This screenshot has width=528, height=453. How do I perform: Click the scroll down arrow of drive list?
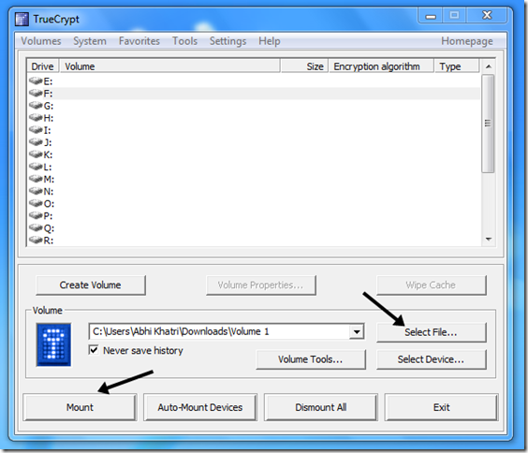[489, 240]
